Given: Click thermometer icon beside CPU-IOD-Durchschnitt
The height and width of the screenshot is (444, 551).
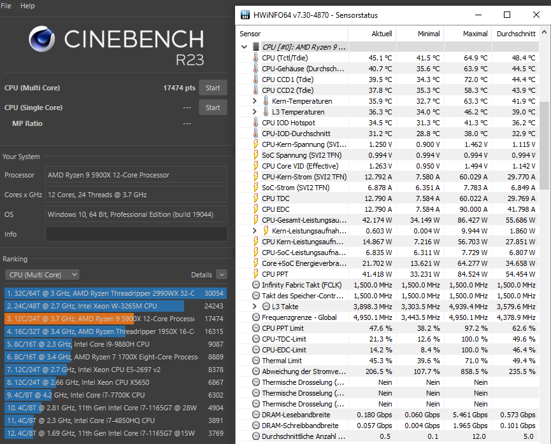Looking at the screenshot, I should point(256,134).
